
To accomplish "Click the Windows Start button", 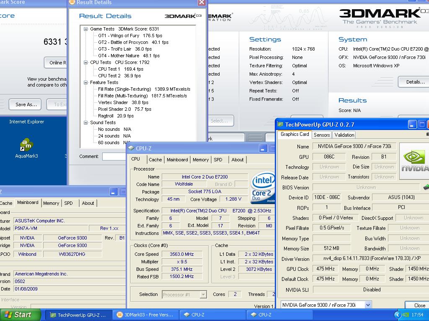I will point(20,315).
